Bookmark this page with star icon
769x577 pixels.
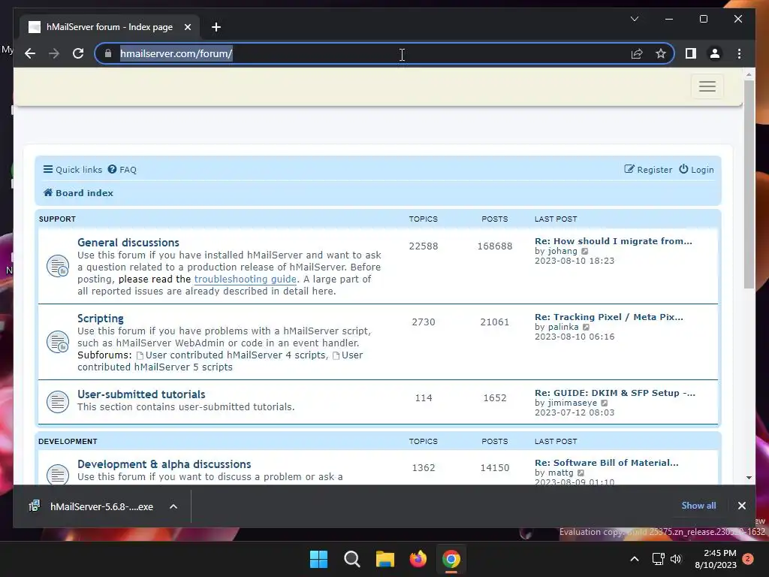pos(661,53)
